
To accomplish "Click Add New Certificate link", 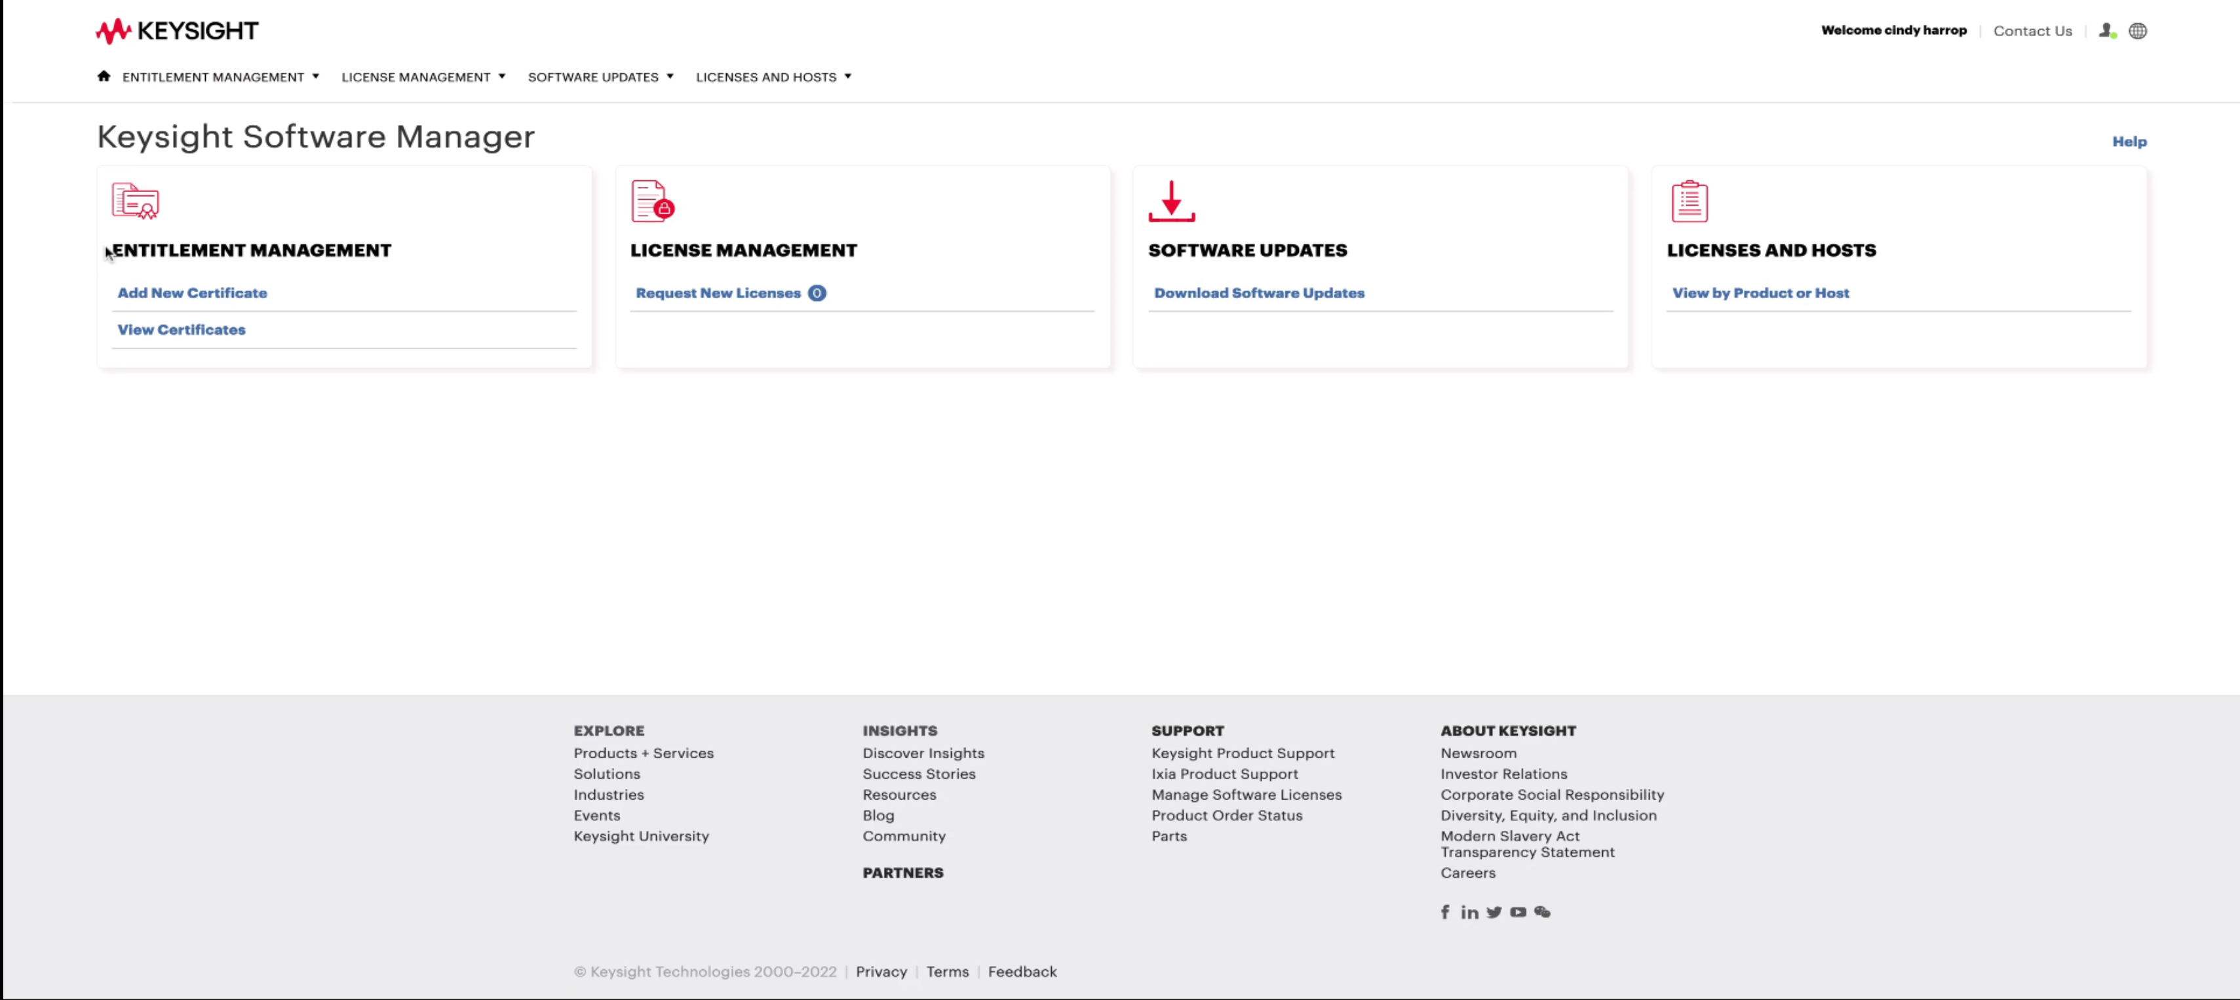I will point(192,293).
